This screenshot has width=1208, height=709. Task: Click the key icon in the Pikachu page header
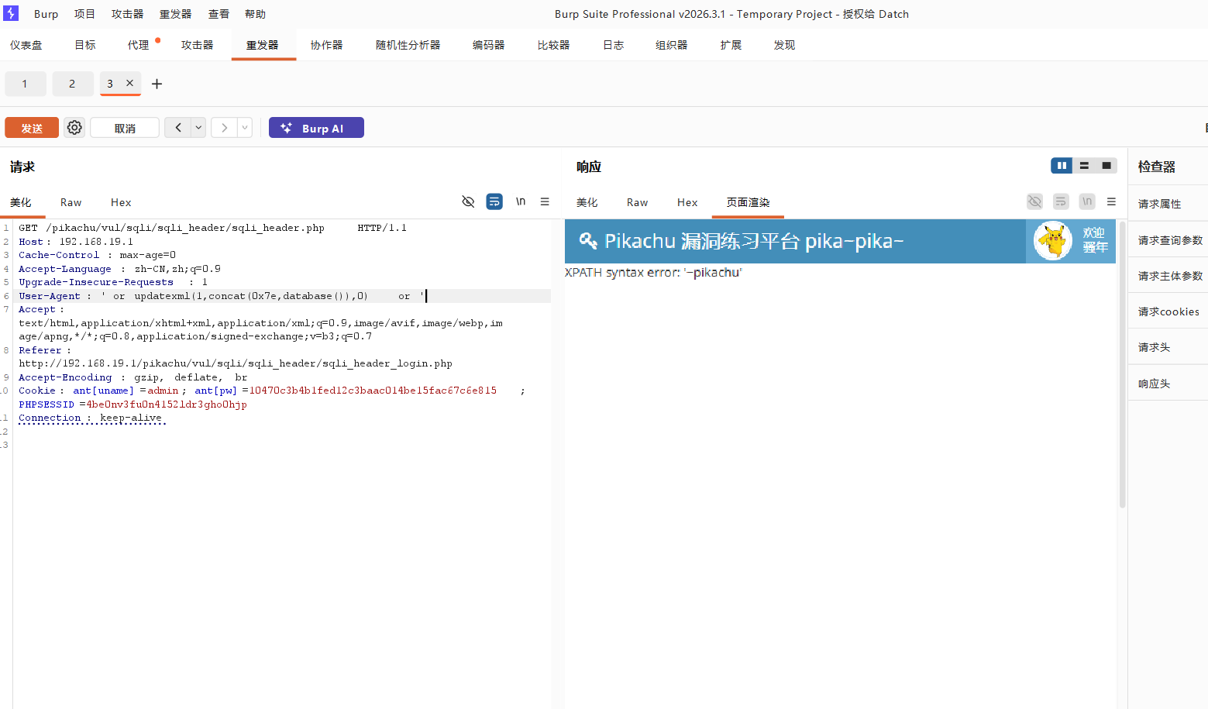coord(588,241)
